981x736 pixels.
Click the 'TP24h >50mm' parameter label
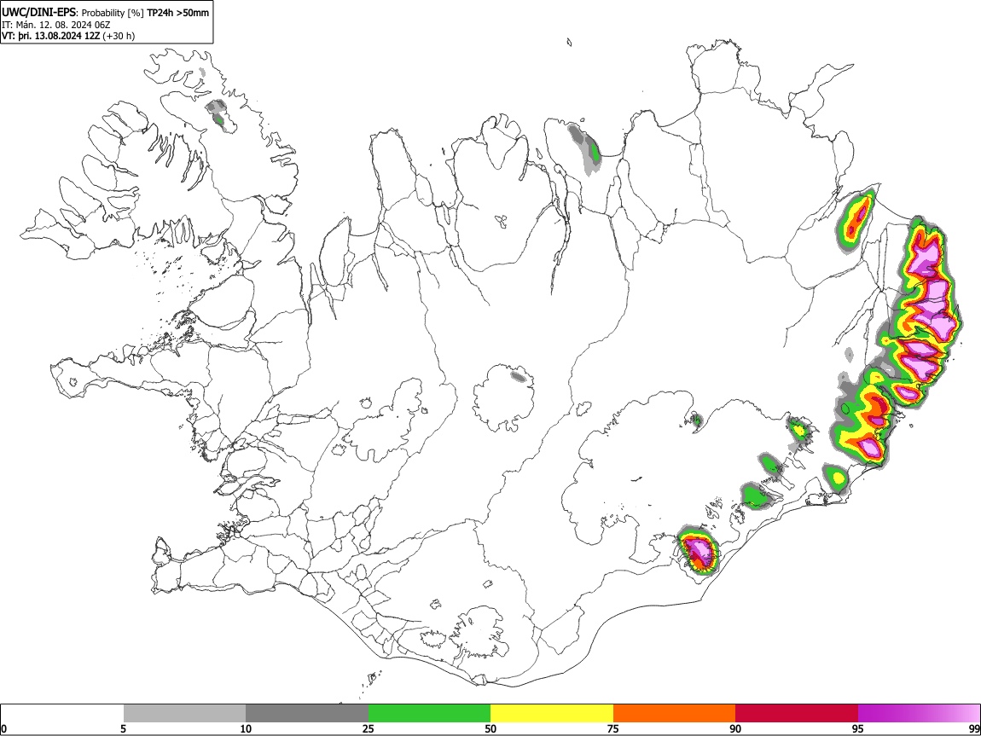[x=178, y=13]
